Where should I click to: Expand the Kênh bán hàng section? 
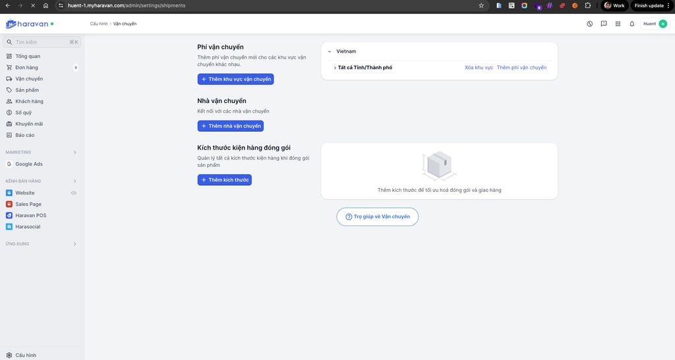74,181
